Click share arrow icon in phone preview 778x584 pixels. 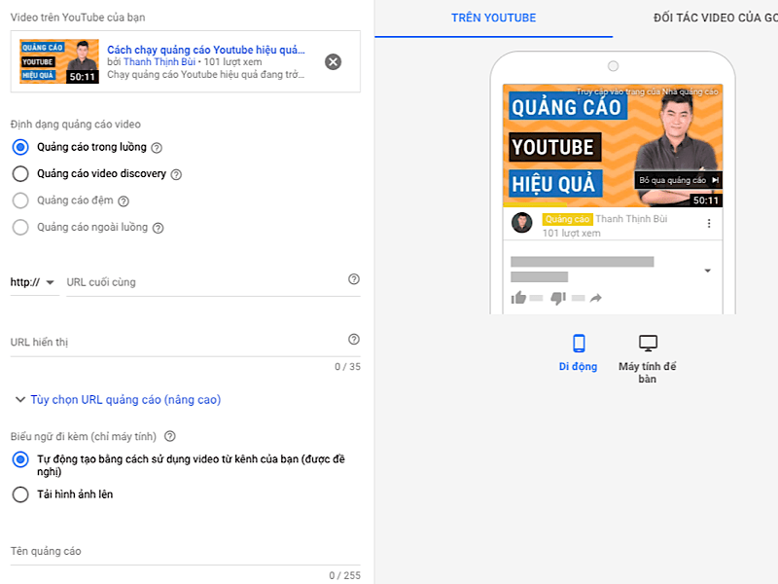[x=595, y=298]
